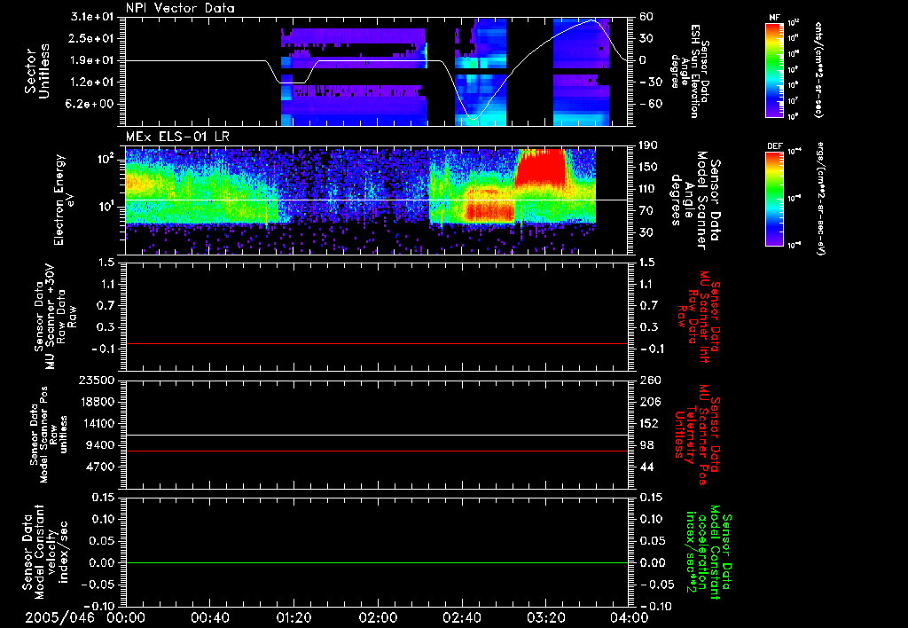Click the red saturated block in the ELS spectrogram
The height and width of the screenshot is (628, 908).
pos(540,167)
